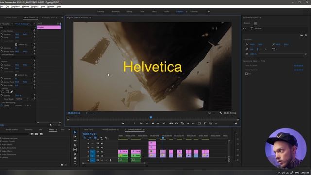Open the Effect Controls panel overflow chevrons
Viewport: 311px width, 175px height.
62,17
